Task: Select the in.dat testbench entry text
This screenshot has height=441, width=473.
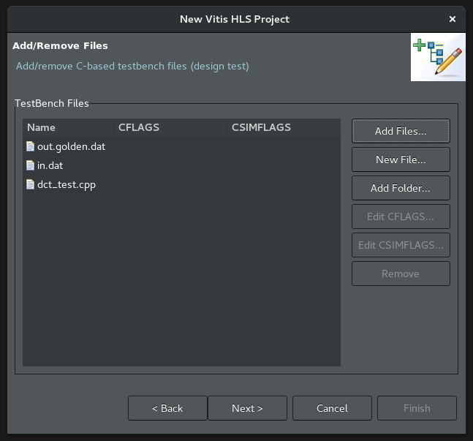Action: (x=50, y=165)
